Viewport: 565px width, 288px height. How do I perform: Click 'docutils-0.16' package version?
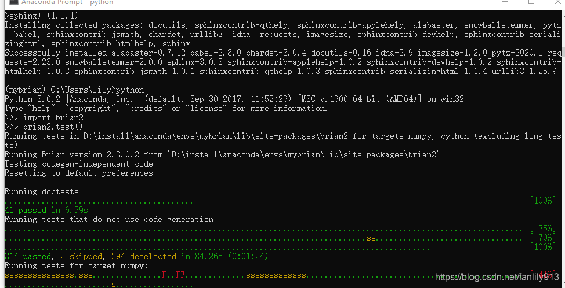pyautogui.click(x=341, y=53)
